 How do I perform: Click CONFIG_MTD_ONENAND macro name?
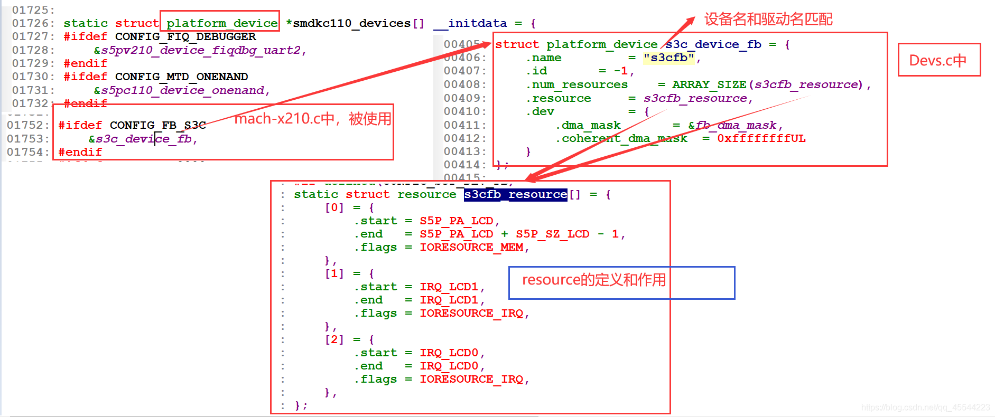[182, 77]
